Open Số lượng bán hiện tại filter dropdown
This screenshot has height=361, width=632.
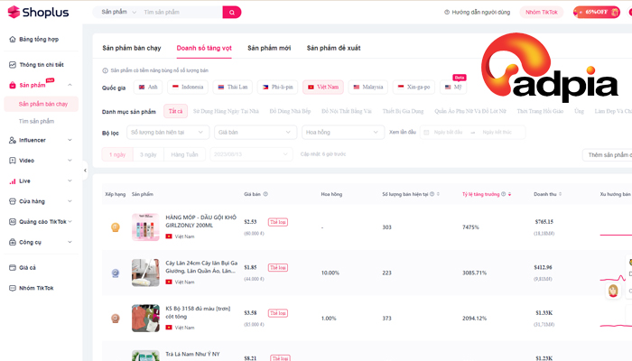click(168, 132)
